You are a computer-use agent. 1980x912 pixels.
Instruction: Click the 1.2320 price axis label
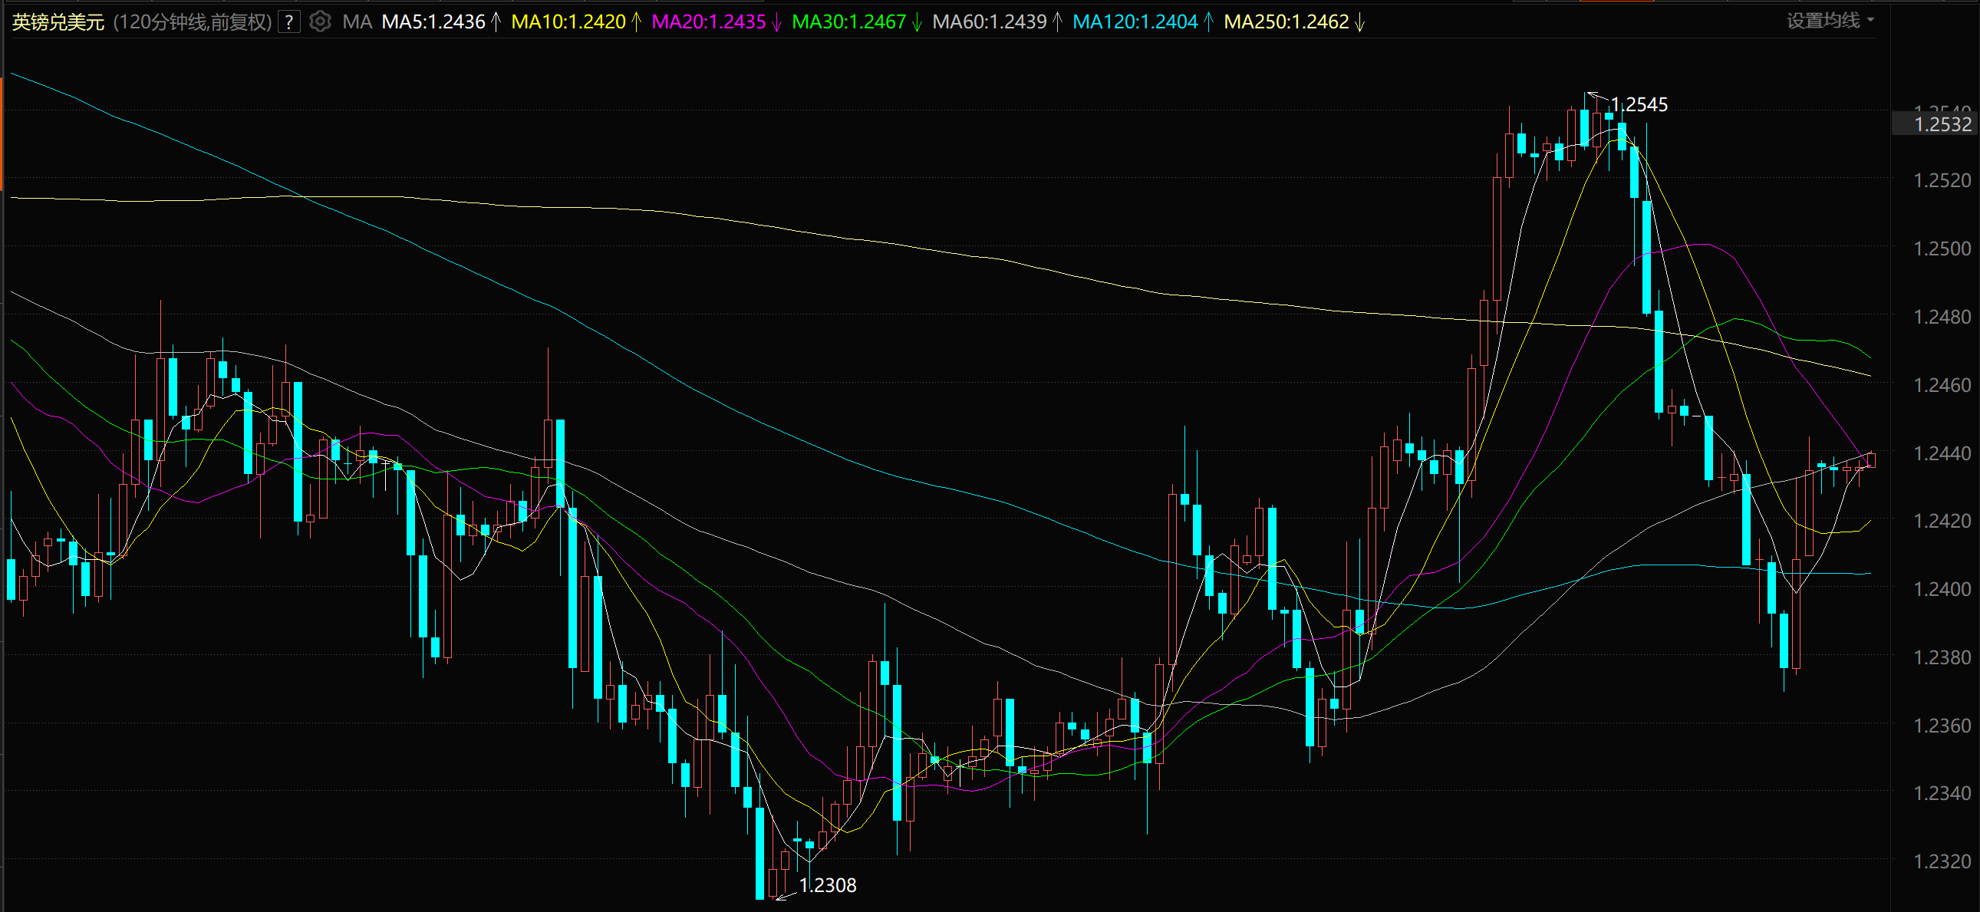coord(1942,861)
